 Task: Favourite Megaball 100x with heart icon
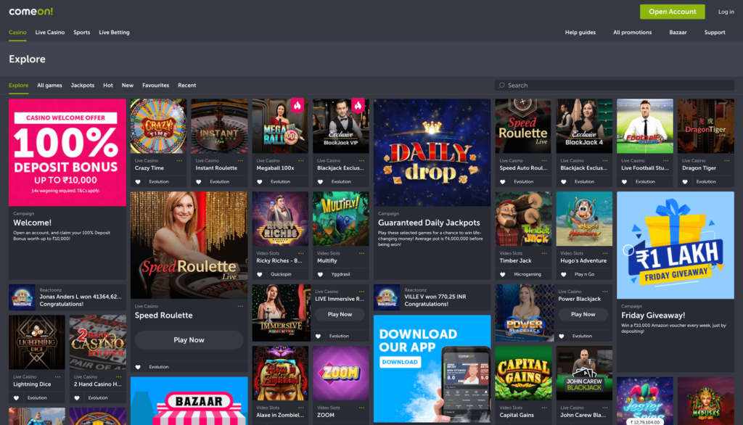click(x=260, y=182)
